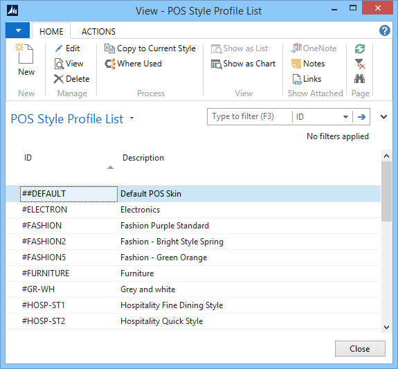
Task: Delete the selected style profile
Action: 71,79
